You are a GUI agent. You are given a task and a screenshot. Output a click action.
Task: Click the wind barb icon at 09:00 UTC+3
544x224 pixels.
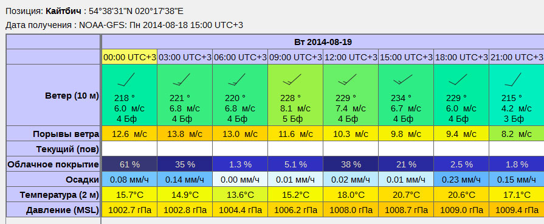(292, 80)
